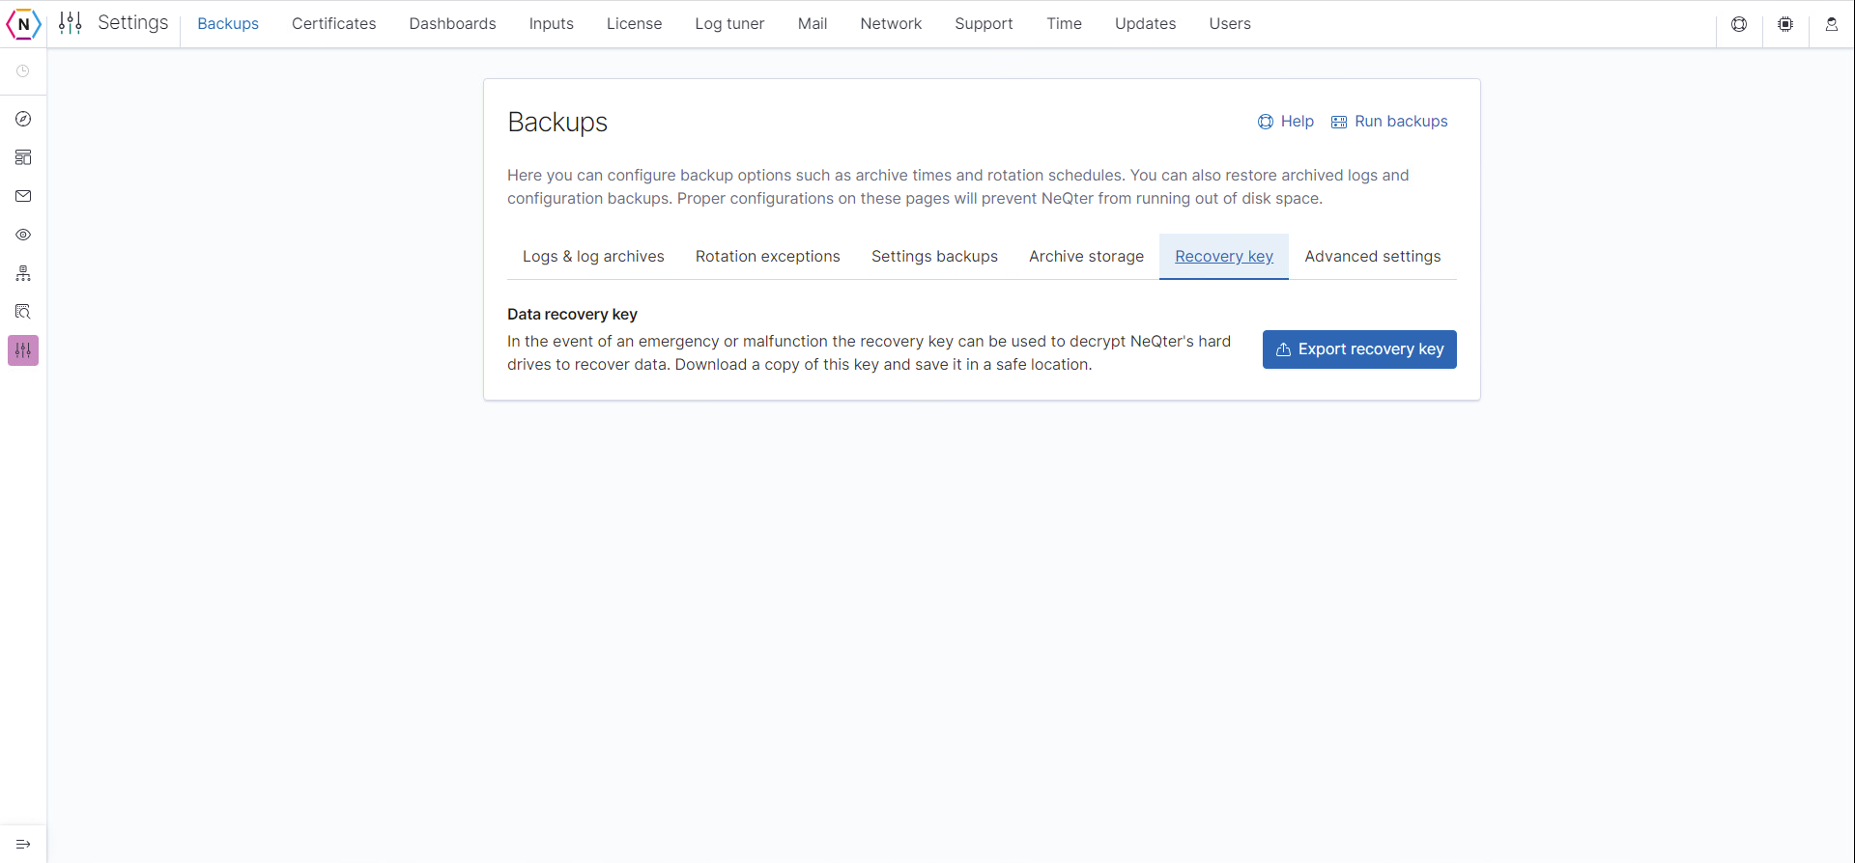Open the compass explore sidebar icon
This screenshot has height=863, width=1855.
[23, 119]
